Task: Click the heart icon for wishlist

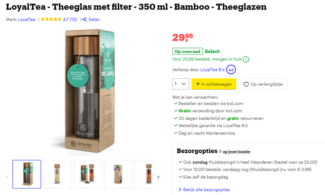Action: (x=246, y=84)
